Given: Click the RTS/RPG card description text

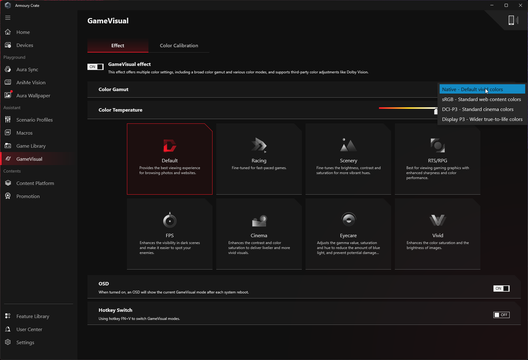Looking at the screenshot, I should click(x=438, y=173).
